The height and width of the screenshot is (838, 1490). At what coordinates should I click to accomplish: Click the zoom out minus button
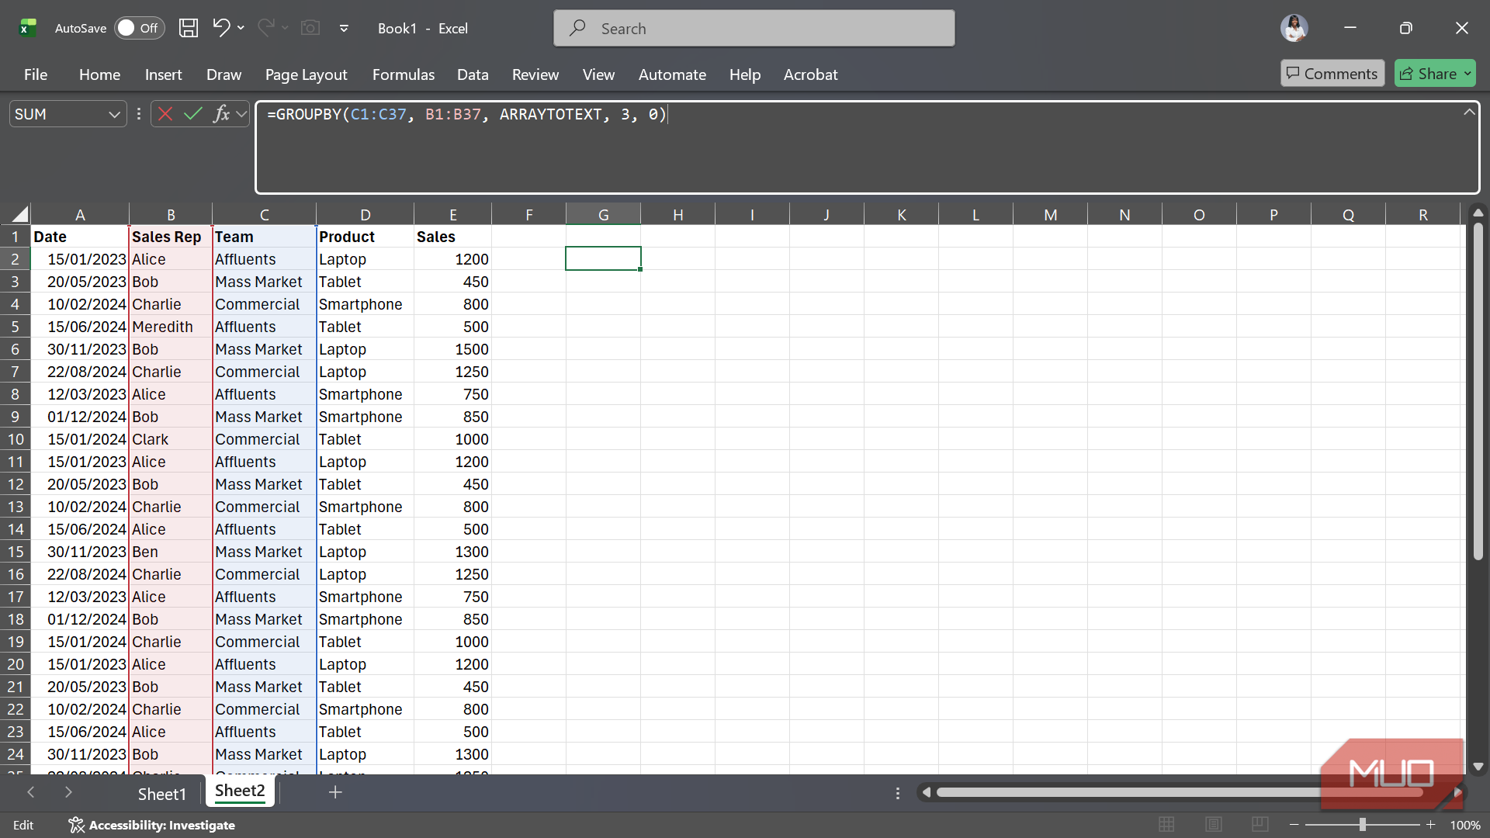[1294, 825]
